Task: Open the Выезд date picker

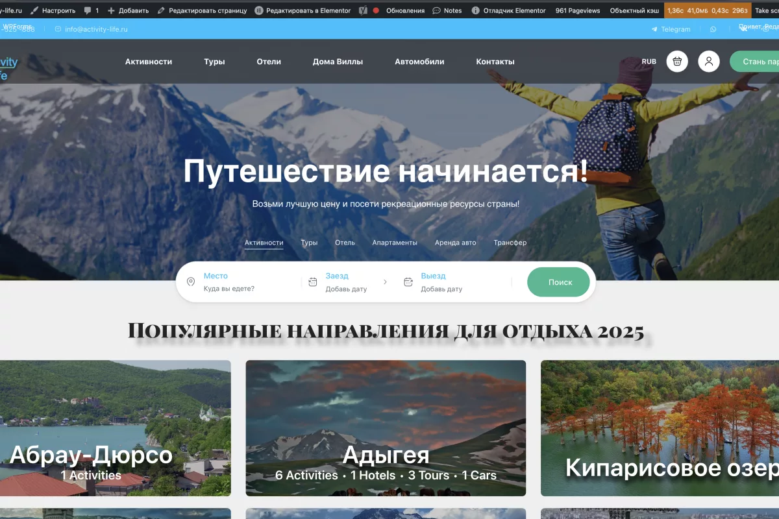Action: [x=441, y=282]
